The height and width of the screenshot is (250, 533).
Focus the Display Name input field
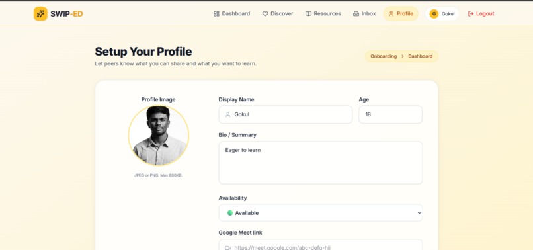(286, 114)
